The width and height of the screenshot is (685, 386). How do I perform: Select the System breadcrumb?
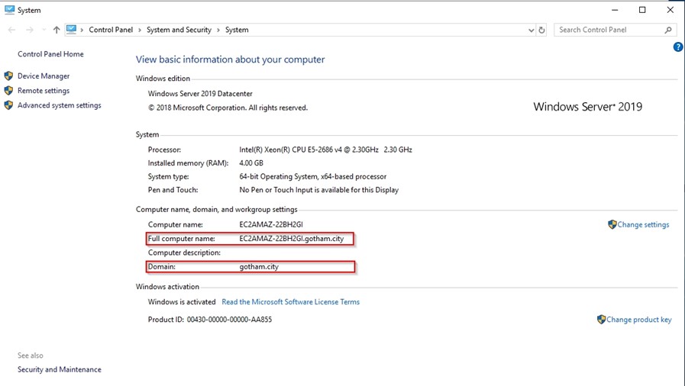(x=237, y=30)
